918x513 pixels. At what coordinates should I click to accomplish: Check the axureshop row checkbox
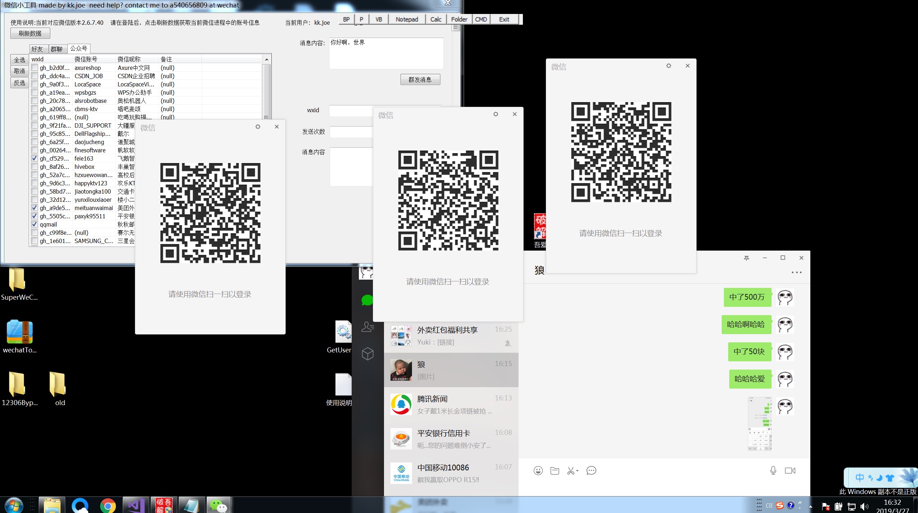pos(34,68)
